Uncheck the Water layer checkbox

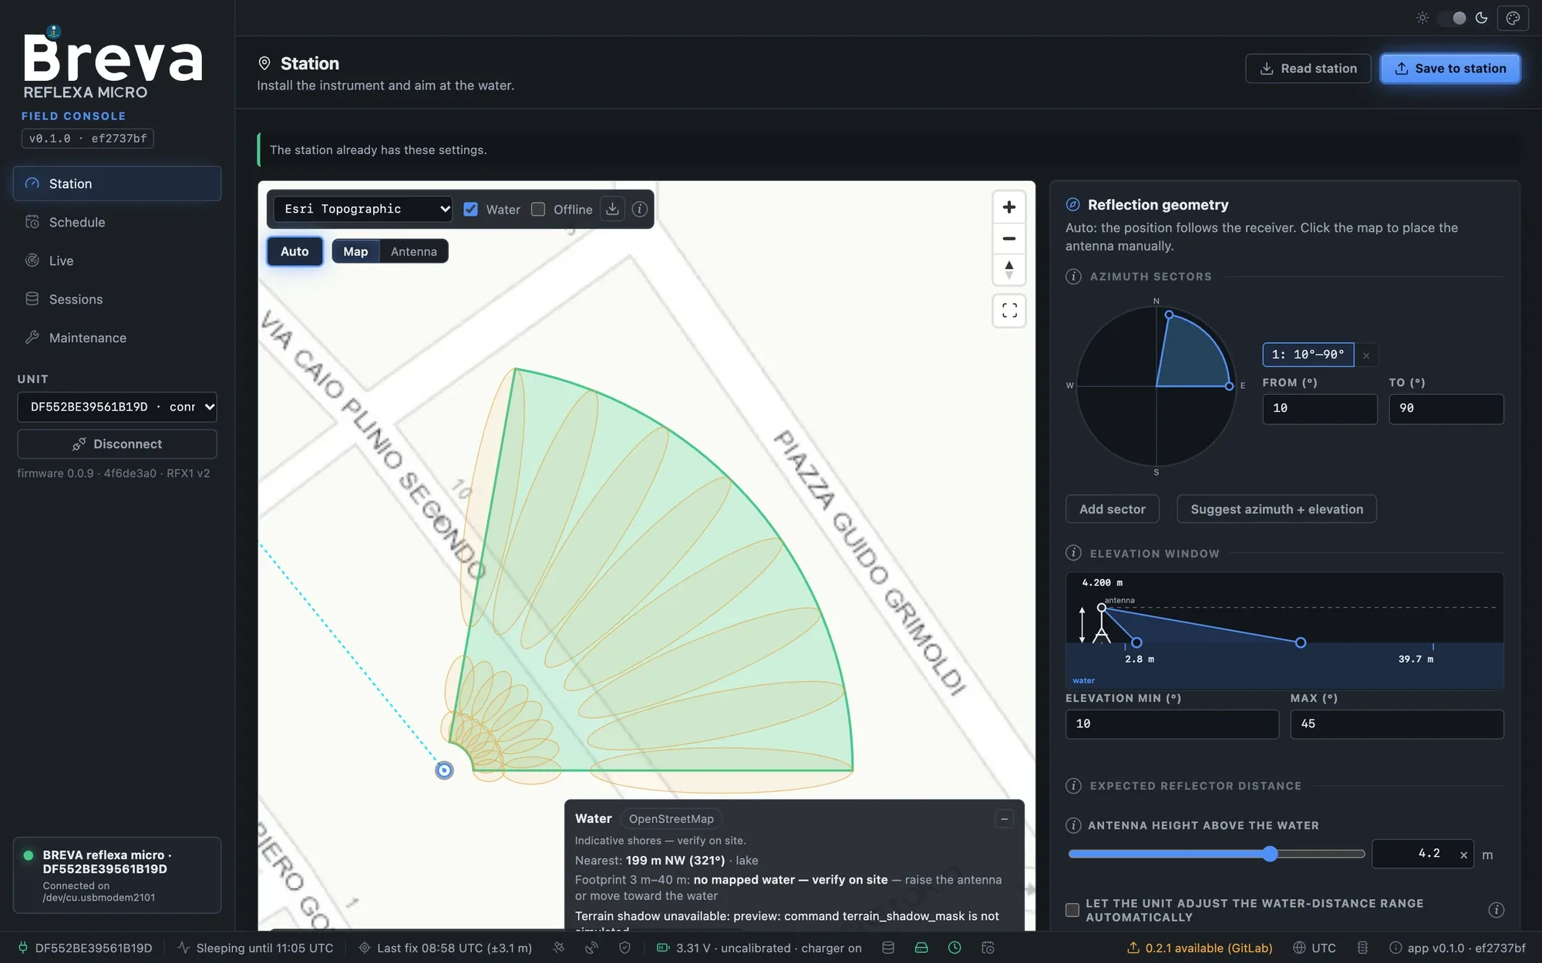[x=470, y=209]
